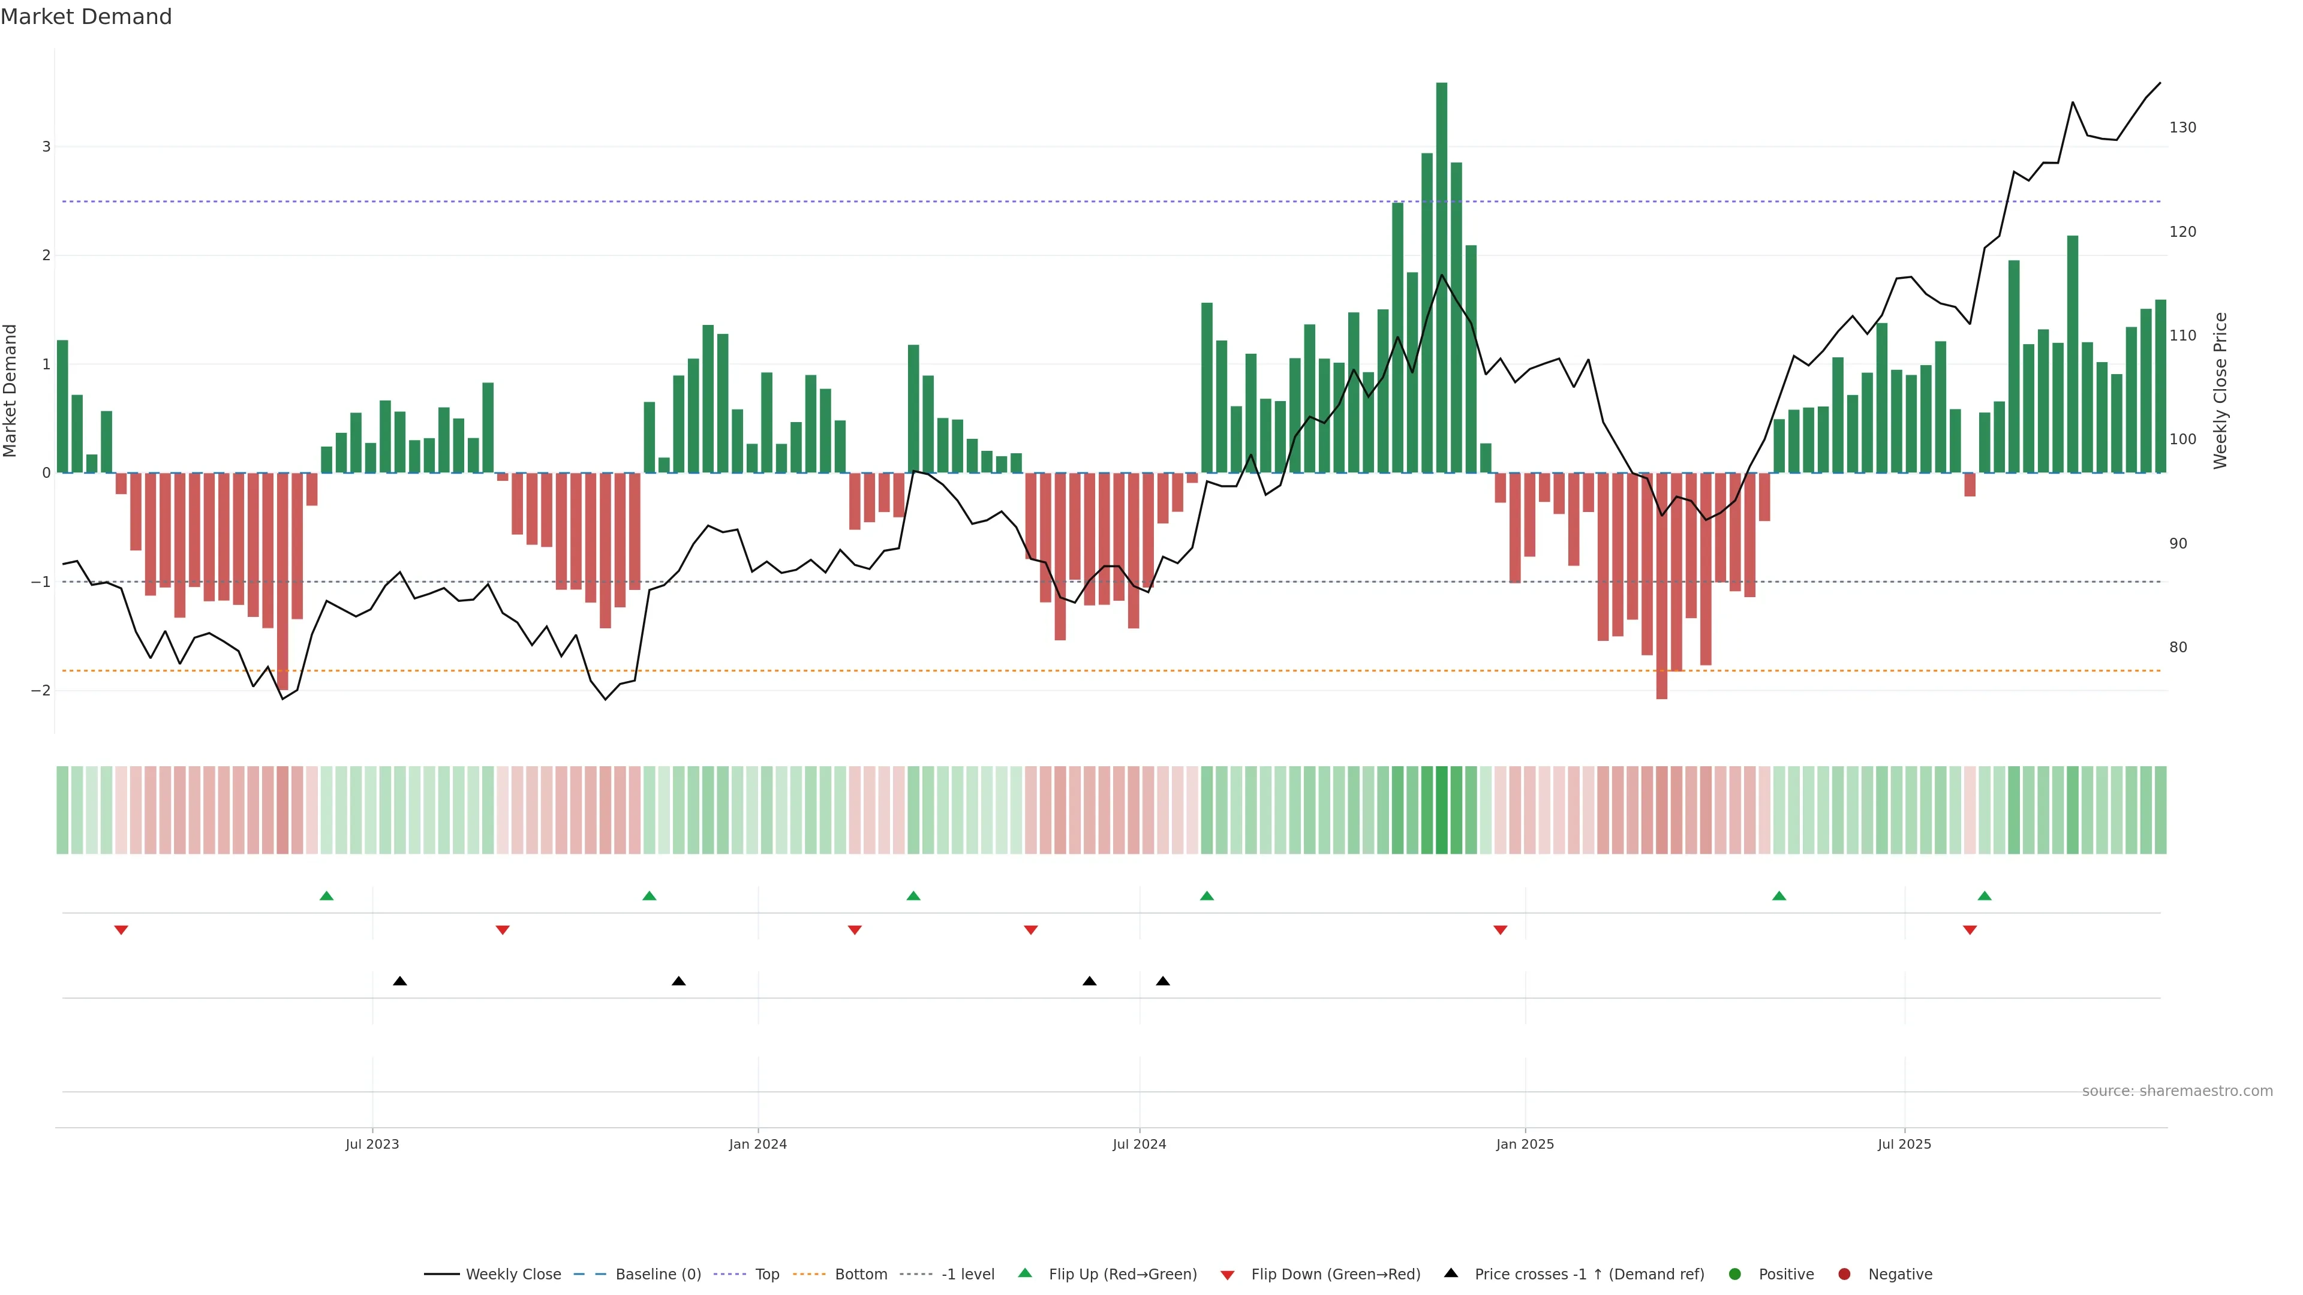The width and height of the screenshot is (2303, 1295).
Task: Click the leftmost black price-cross triangle marker
Action: click(399, 981)
